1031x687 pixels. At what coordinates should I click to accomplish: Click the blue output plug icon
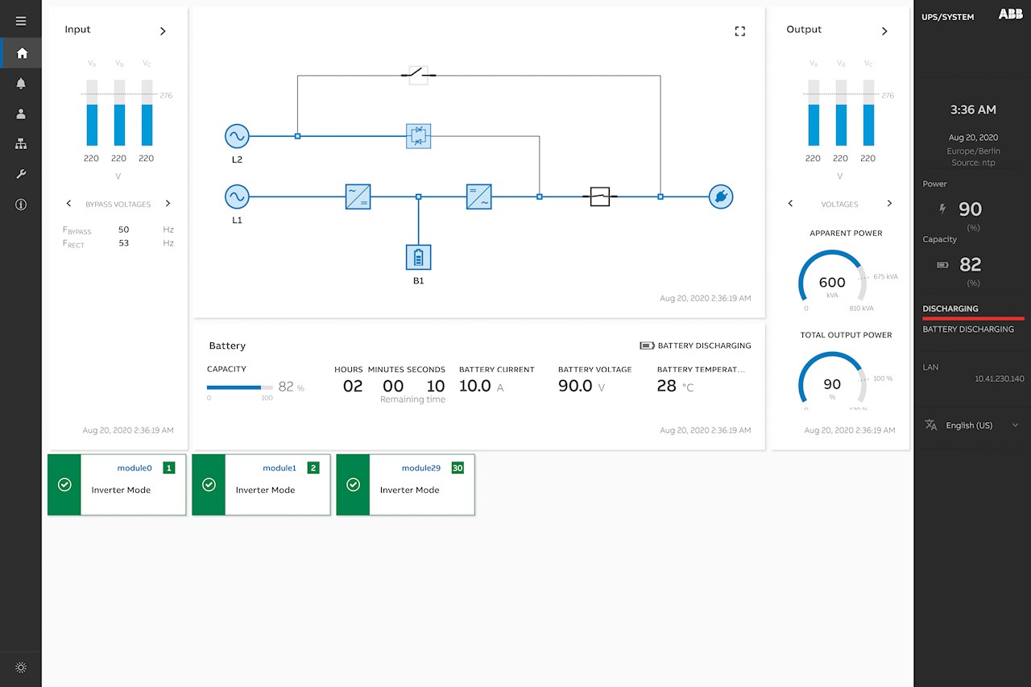click(x=721, y=197)
